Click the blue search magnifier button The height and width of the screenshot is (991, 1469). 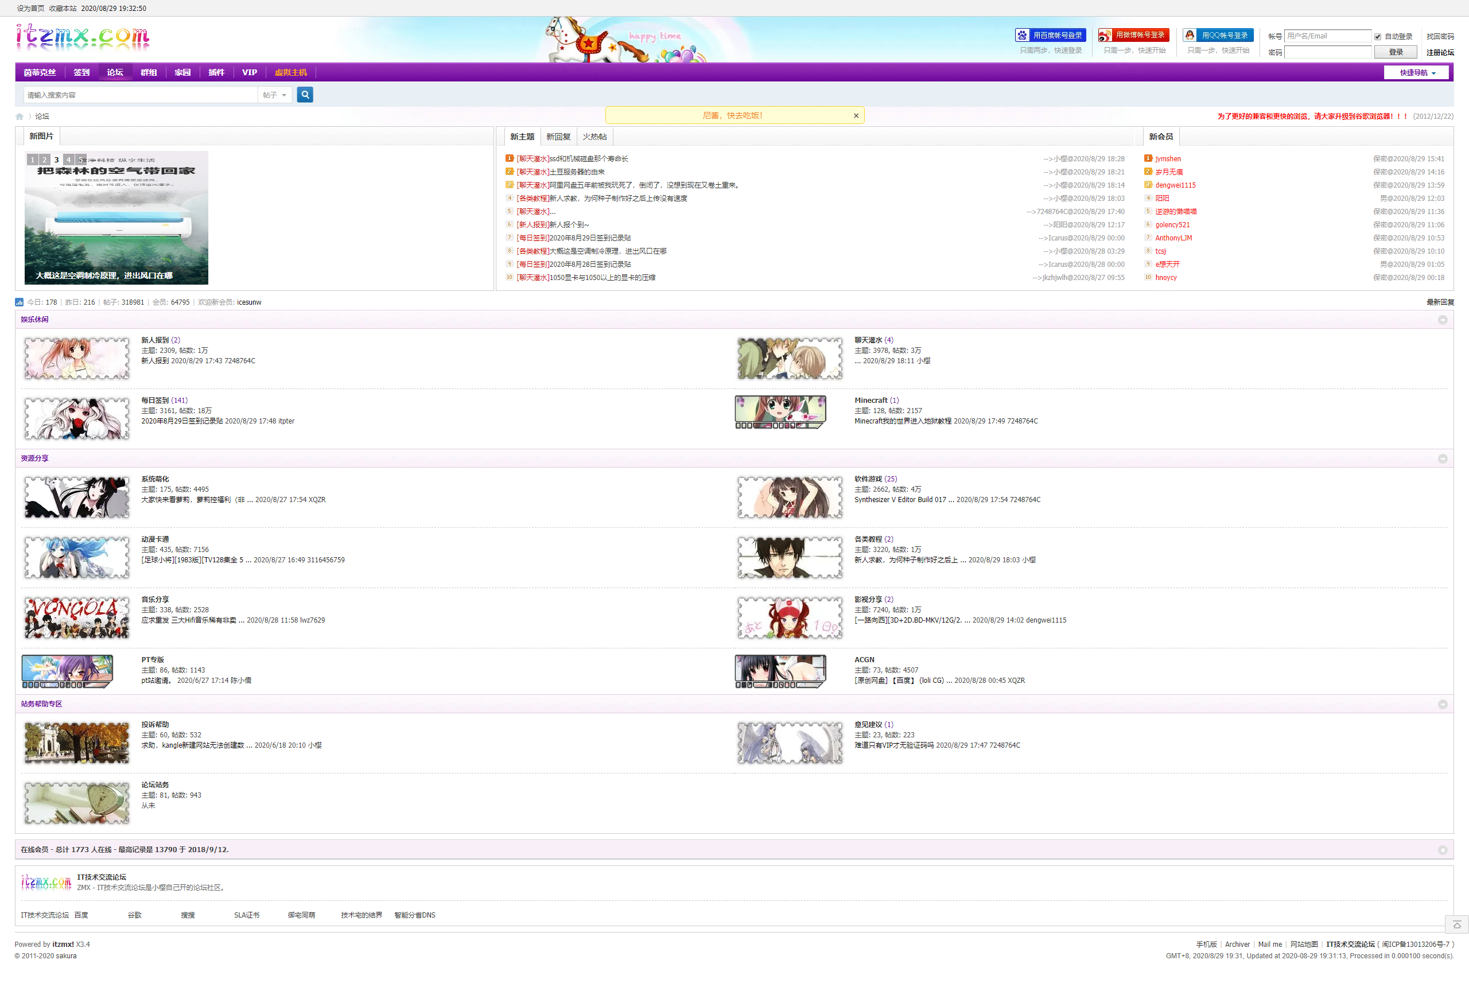(x=305, y=95)
